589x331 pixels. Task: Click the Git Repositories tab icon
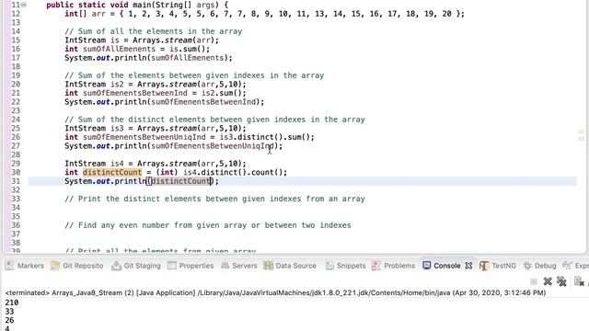[55, 266]
